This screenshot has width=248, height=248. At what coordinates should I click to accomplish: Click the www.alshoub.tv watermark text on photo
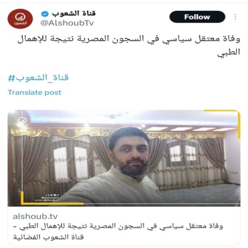click(x=47, y=200)
